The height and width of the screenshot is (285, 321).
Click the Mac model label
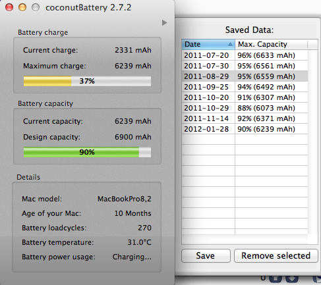42,199
